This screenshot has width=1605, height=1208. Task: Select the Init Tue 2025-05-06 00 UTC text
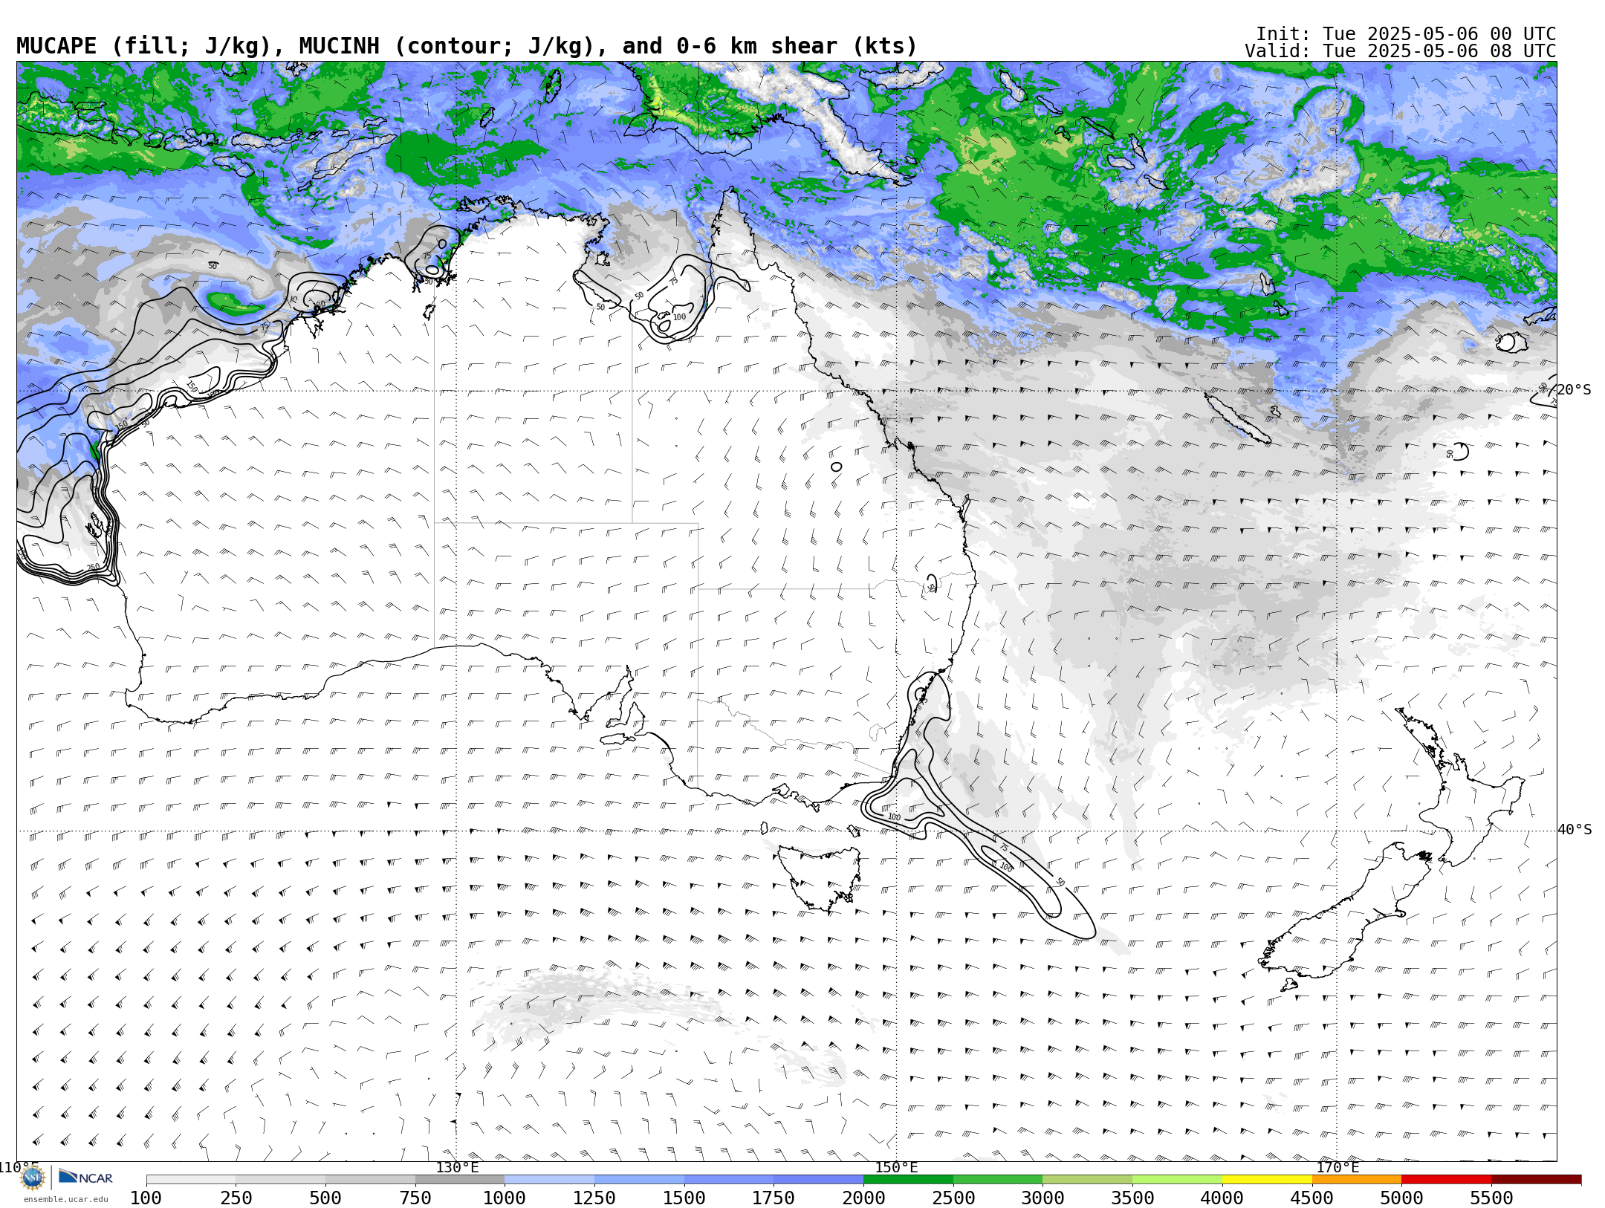pos(1406,34)
